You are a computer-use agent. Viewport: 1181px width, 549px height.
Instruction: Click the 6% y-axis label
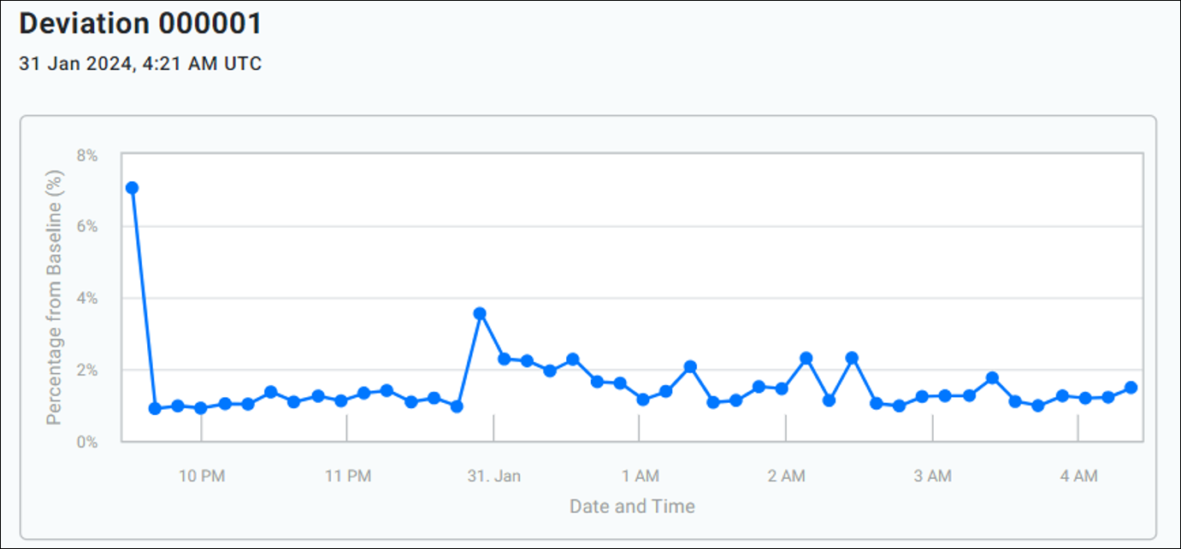click(x=87, y=227)
